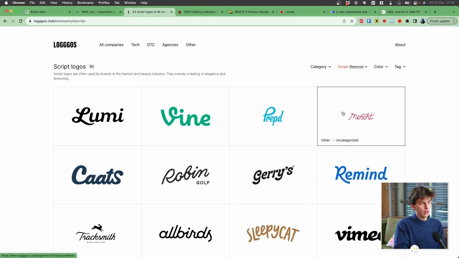Open the Prepd logo card
459x258 pixels.
273,116
